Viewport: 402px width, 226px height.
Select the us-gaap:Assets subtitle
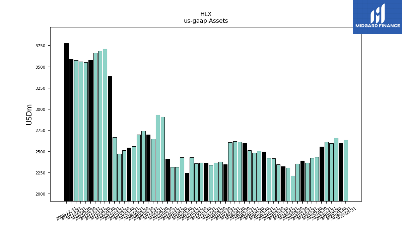click(x=206, y=21)
